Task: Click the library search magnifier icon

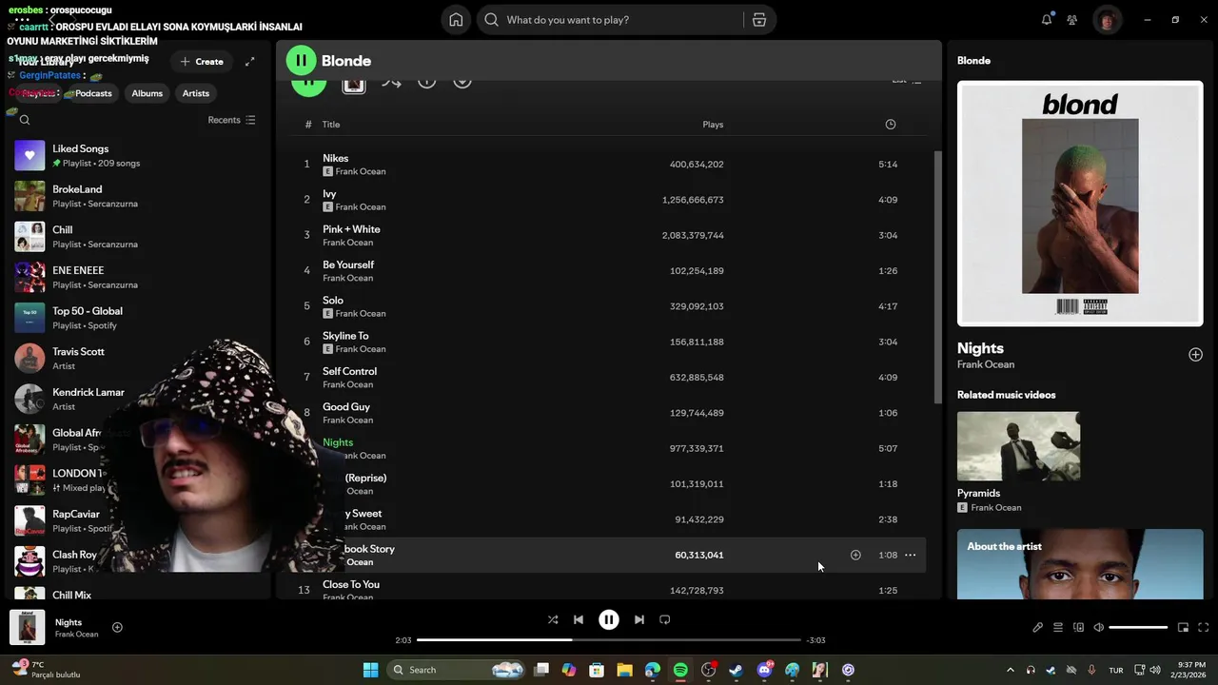Action: pos(25,120)
